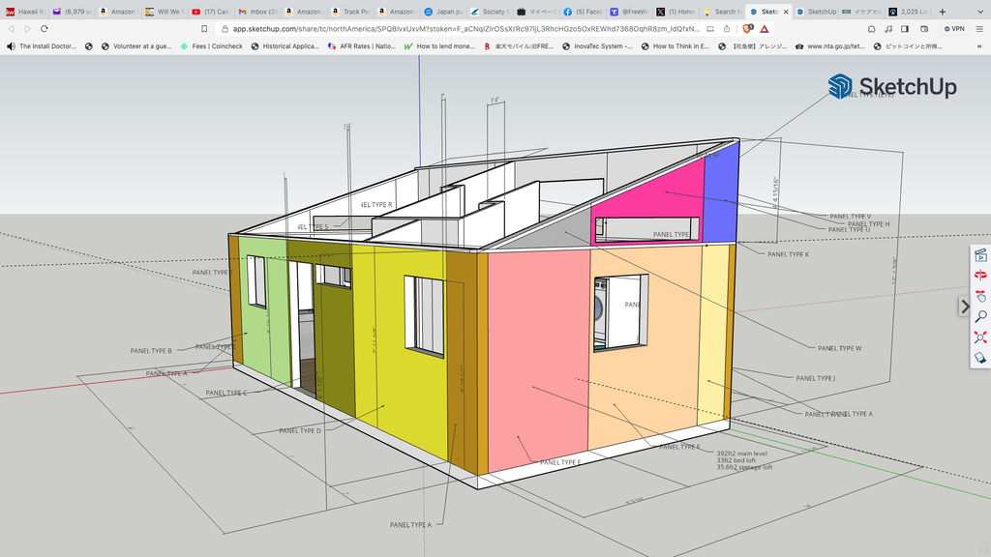Screen dimensions: 991x557
Task: Open the tab list dropdown arrow
Action: coord(978,12)
